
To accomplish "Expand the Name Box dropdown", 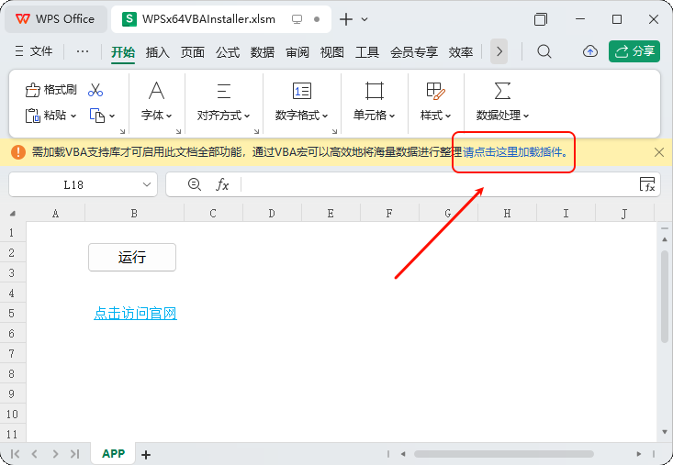I will tap(148, 184).
